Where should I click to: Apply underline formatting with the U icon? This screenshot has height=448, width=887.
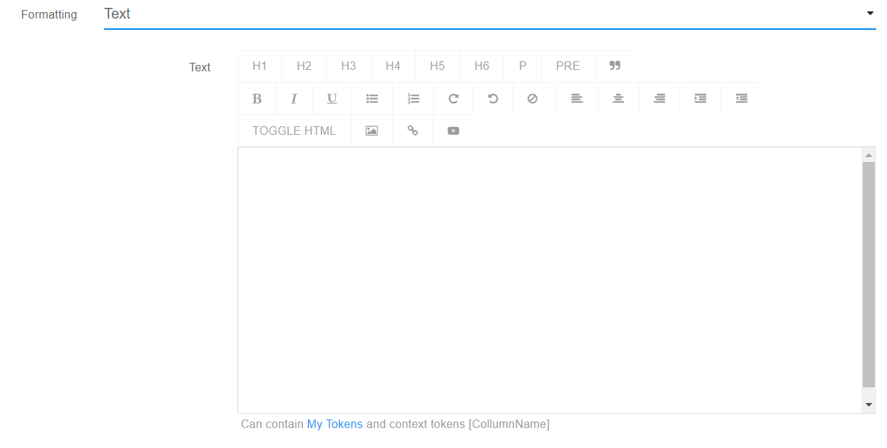click(332, 98)
